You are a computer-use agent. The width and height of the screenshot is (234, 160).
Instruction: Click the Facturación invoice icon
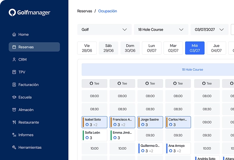pos(14,85)
